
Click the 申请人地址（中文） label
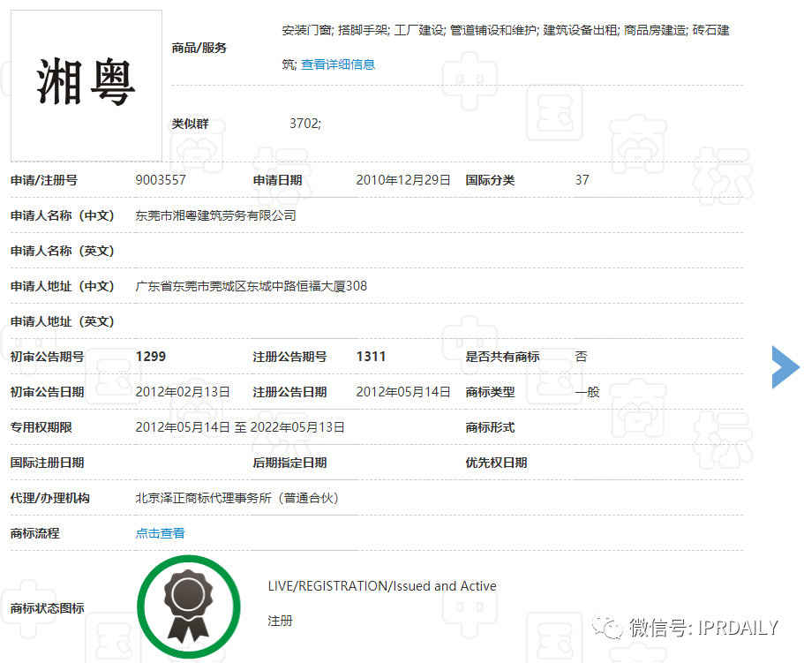pyautogui.click(x=63, y=286)
